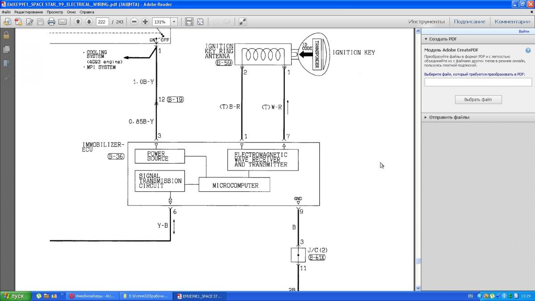This screenshot has width=535, height=301.
Task: Open the security lock panel
Action: pyautogui.click(x=6, y=35)
